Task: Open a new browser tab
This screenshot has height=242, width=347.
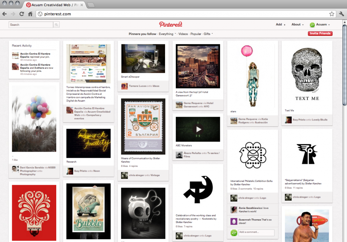Action: pos(91,5)
